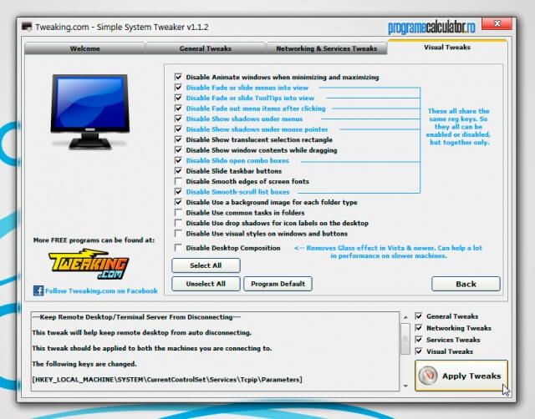Screen dimensions: 535x419
Task: Click the Select All button
Action: pos(206,265)
